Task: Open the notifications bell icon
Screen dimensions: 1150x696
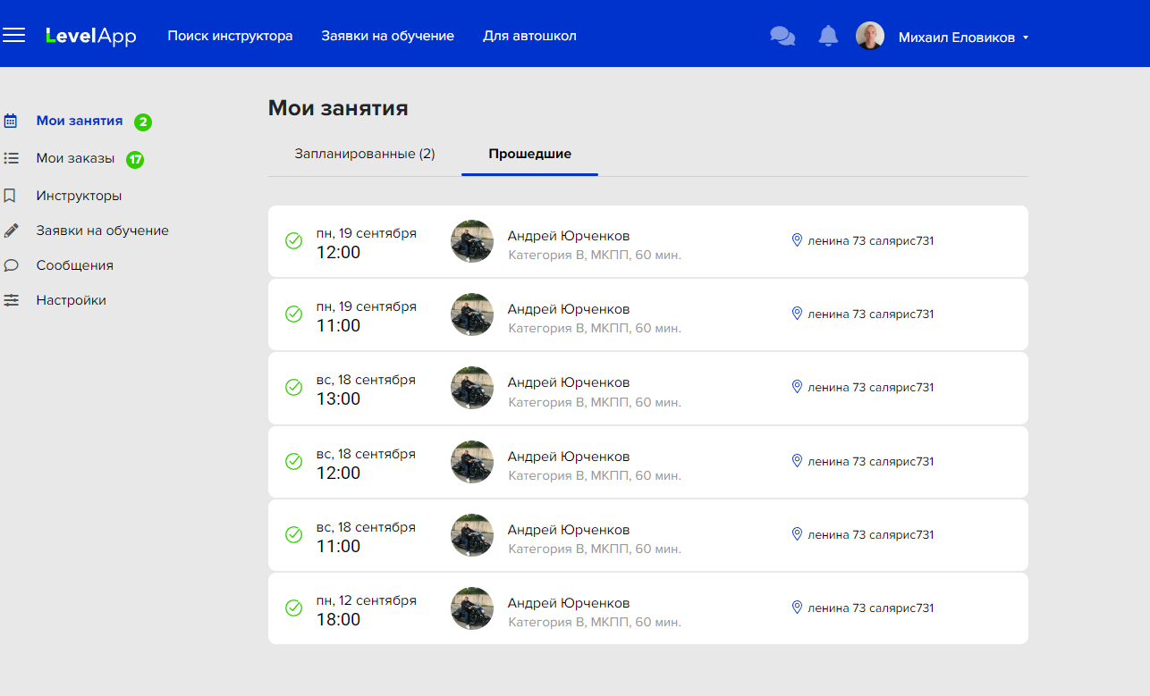Action: [828, 36]
